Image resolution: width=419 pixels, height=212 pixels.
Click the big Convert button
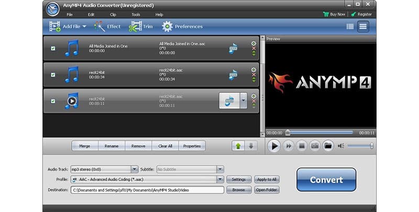[326, 180]
